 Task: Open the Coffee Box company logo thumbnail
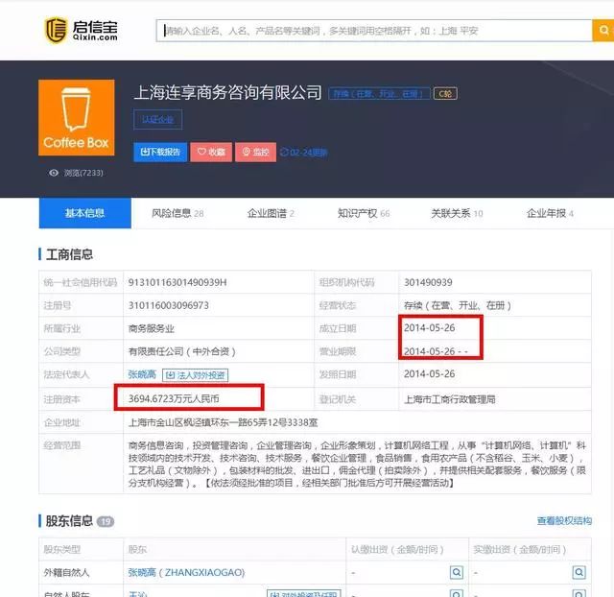(x=77, y=117)
